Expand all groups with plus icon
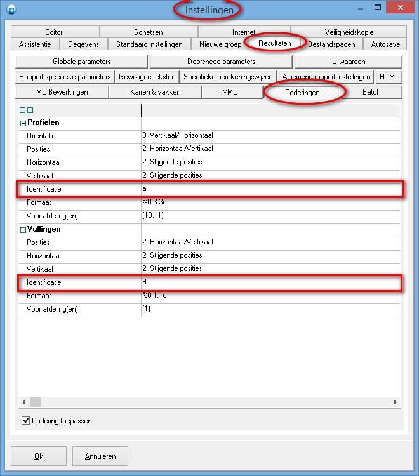 click(30, 110)
